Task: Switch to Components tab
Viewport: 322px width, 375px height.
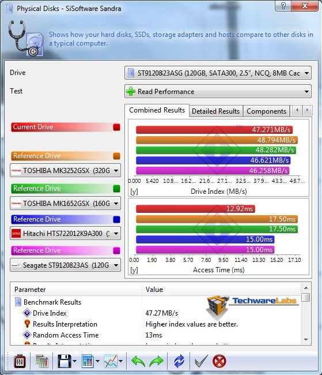Action: pyautogui.click(x=266, y=111)
